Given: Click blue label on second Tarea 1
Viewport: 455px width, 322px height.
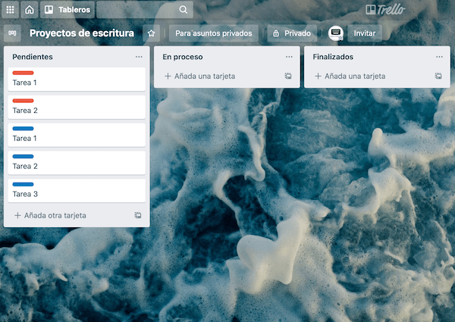Looking at the screenshot, I should point(23,128).
